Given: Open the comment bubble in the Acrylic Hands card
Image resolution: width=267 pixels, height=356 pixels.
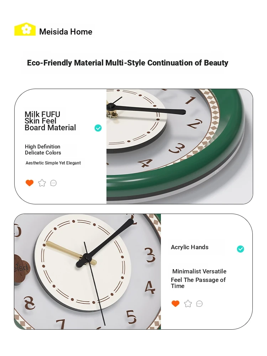Looking at the screenshot, I should (199, 304).
